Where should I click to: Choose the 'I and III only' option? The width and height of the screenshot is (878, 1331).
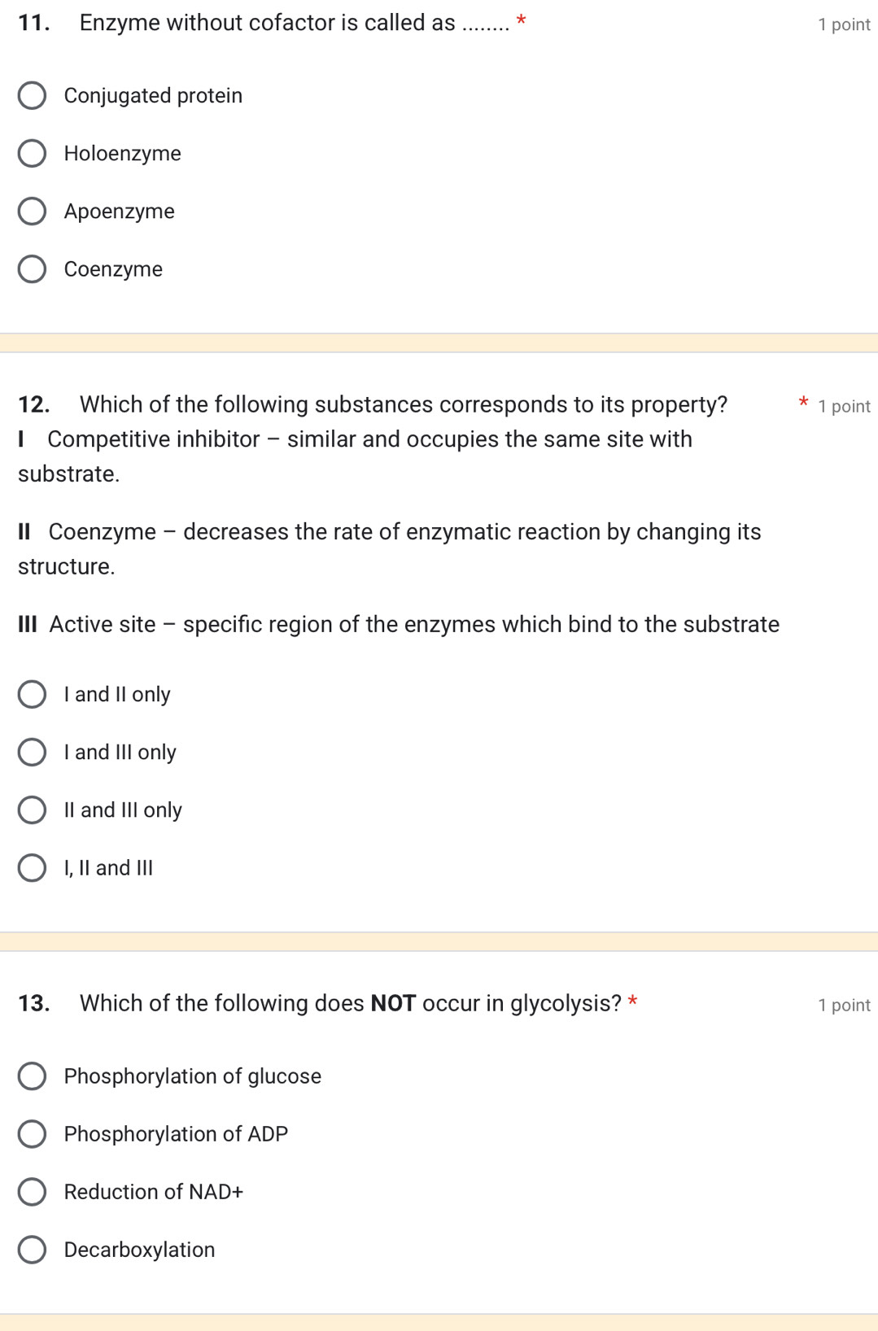pyautogui.click(x=33, y=753)
